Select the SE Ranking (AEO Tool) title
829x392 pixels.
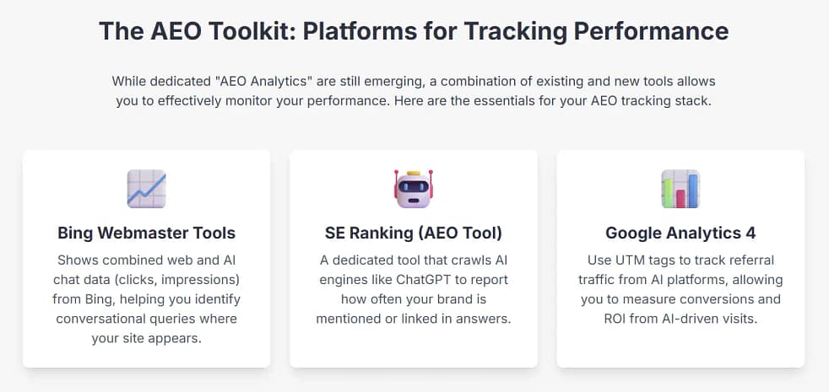413,233
